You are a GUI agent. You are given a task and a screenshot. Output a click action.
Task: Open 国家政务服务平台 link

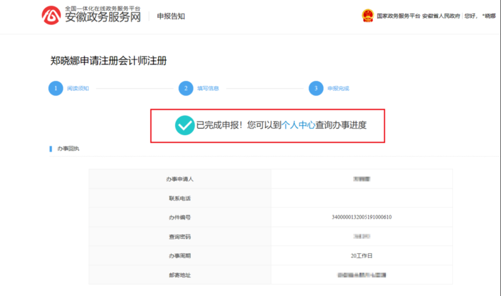click(398, 16)
